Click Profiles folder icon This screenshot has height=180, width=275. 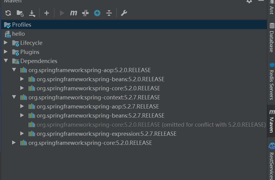pos(7,25)
